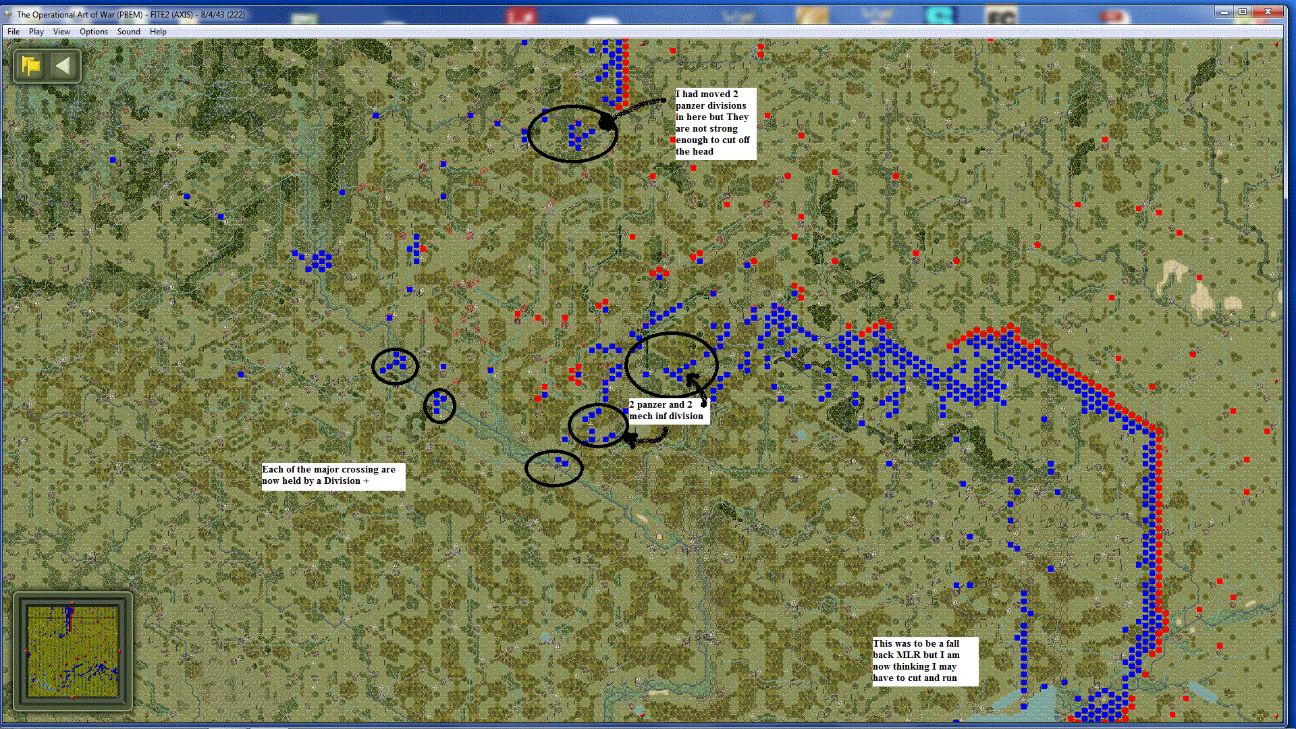The height and width of the screenshot is (729, 1296).
Task: Open the File menu
Action: 13,32
